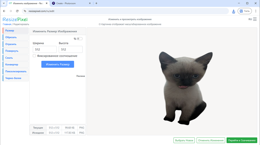The width and height of the screenshot is (260, 145).
Task: Select the Обрезать sidebar item
Action: (16, 37)
